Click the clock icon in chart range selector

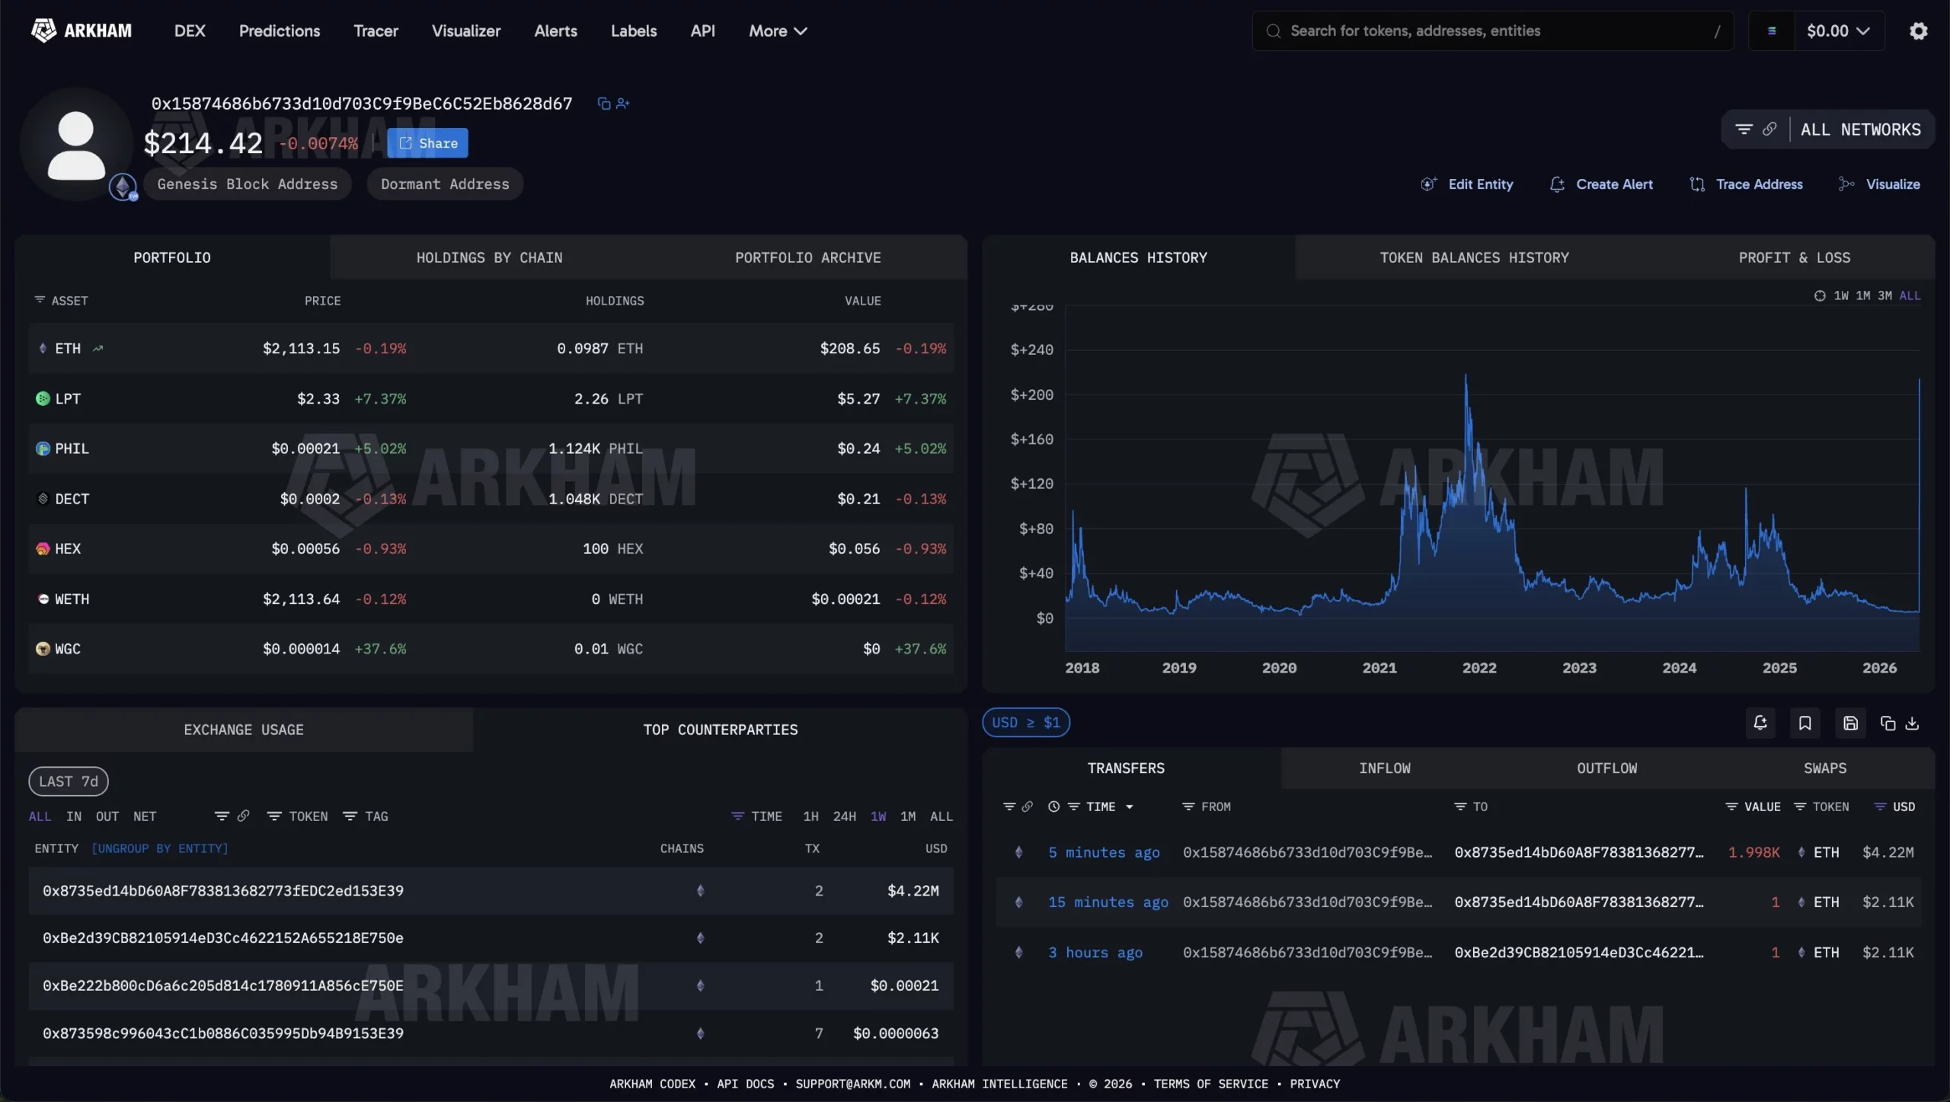click(1820, 295)
